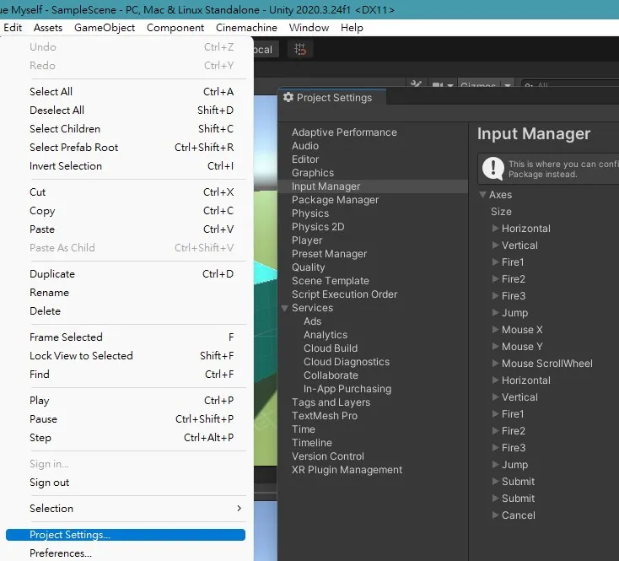The height and width of the screenshot is (561, 619).
Task: Choose Project Settings... from Edit menu
Action: pyautogui.click(x=126, y=535)
